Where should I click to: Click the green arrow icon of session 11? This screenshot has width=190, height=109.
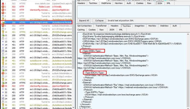pos(3,35)
